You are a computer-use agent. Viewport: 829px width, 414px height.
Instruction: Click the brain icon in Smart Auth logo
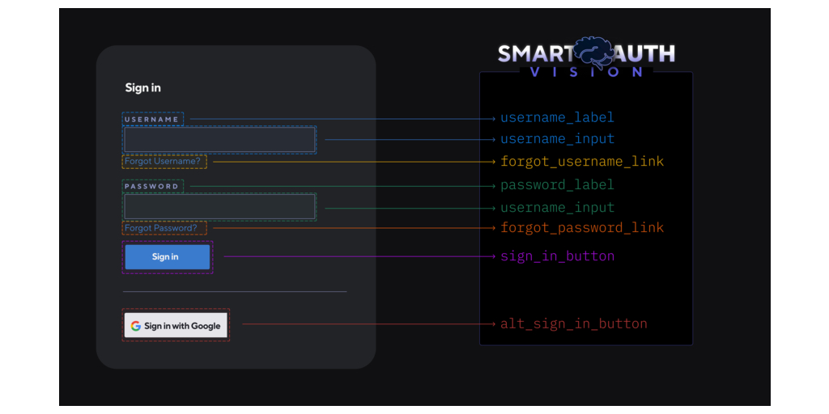click(596, 53)
